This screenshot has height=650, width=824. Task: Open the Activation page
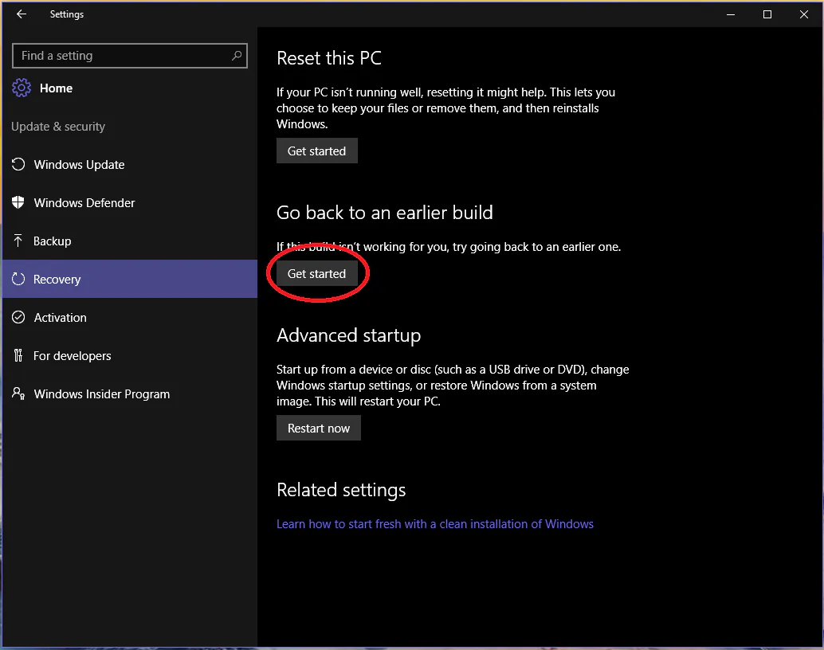point(130,317)
